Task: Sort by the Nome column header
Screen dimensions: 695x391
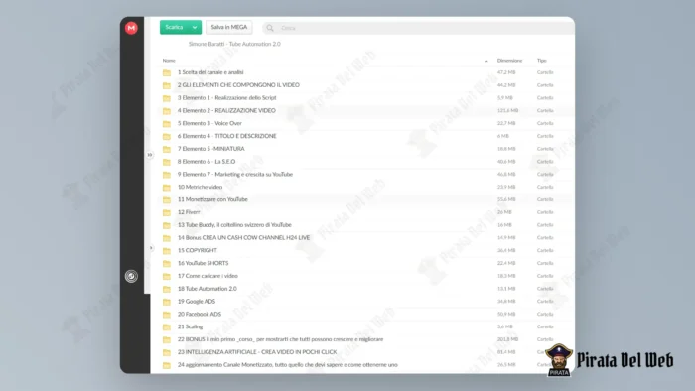Action: (169, 61)
